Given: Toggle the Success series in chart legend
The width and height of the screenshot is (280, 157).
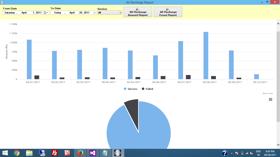Looking at the screenshot, I should 130,89.
